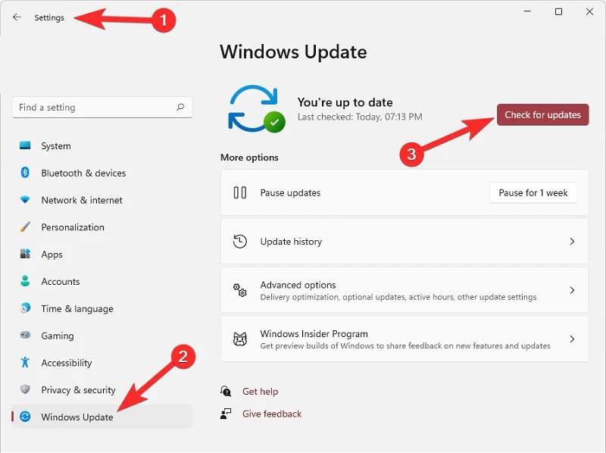The height and width of the screenshot is (453, 606).
Task: Click the 'Settings' window title text
Action: (49, 17)
